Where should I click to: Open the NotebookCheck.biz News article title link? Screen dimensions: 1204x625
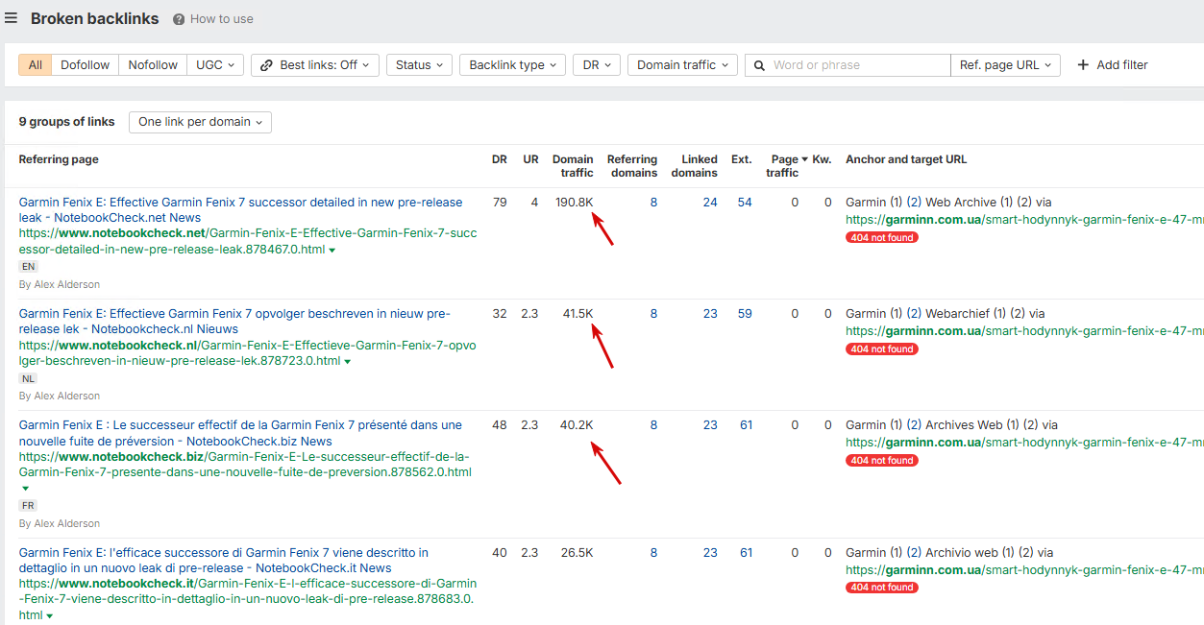point(240,433)
